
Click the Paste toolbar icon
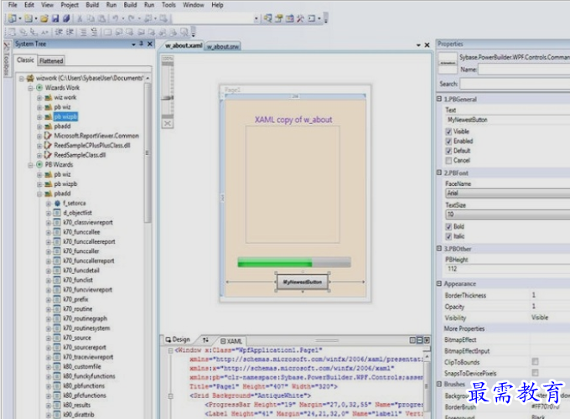click(102, 18)
